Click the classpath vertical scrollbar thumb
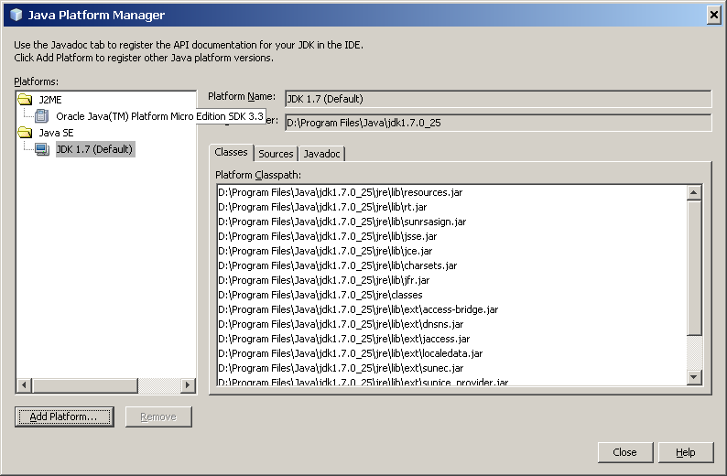 (694, 267)
